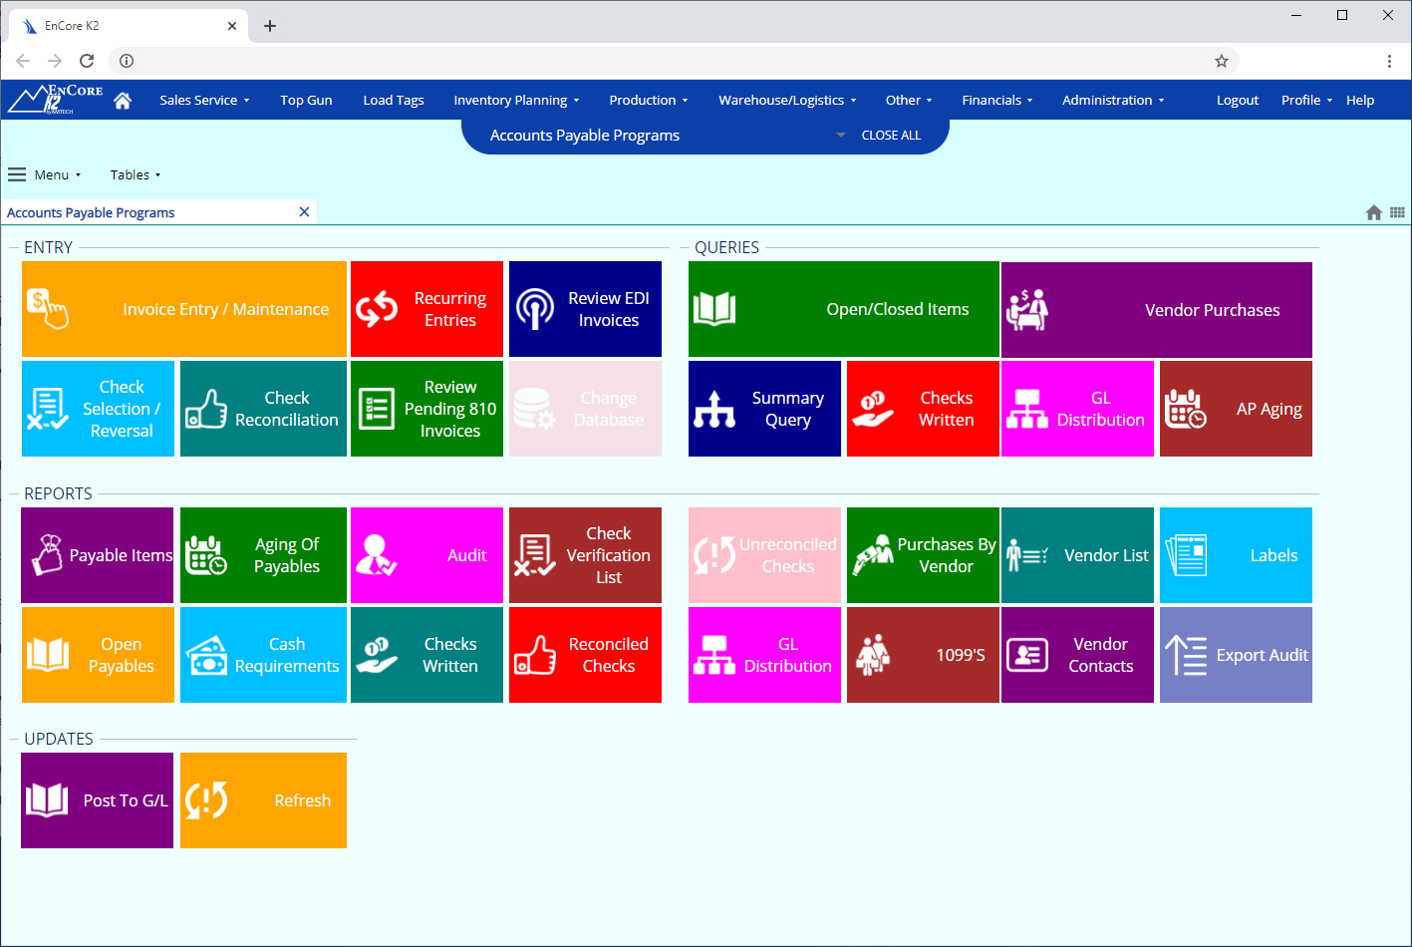
Task: Select the Load Tags menu item
Action: (394, 101)
